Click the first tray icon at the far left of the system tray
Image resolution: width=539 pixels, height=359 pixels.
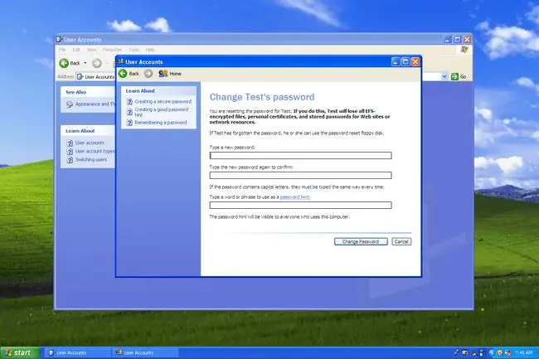pos(457,352)
